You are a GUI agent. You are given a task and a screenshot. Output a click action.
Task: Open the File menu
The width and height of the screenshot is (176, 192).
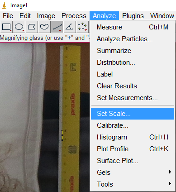[8, 16]
